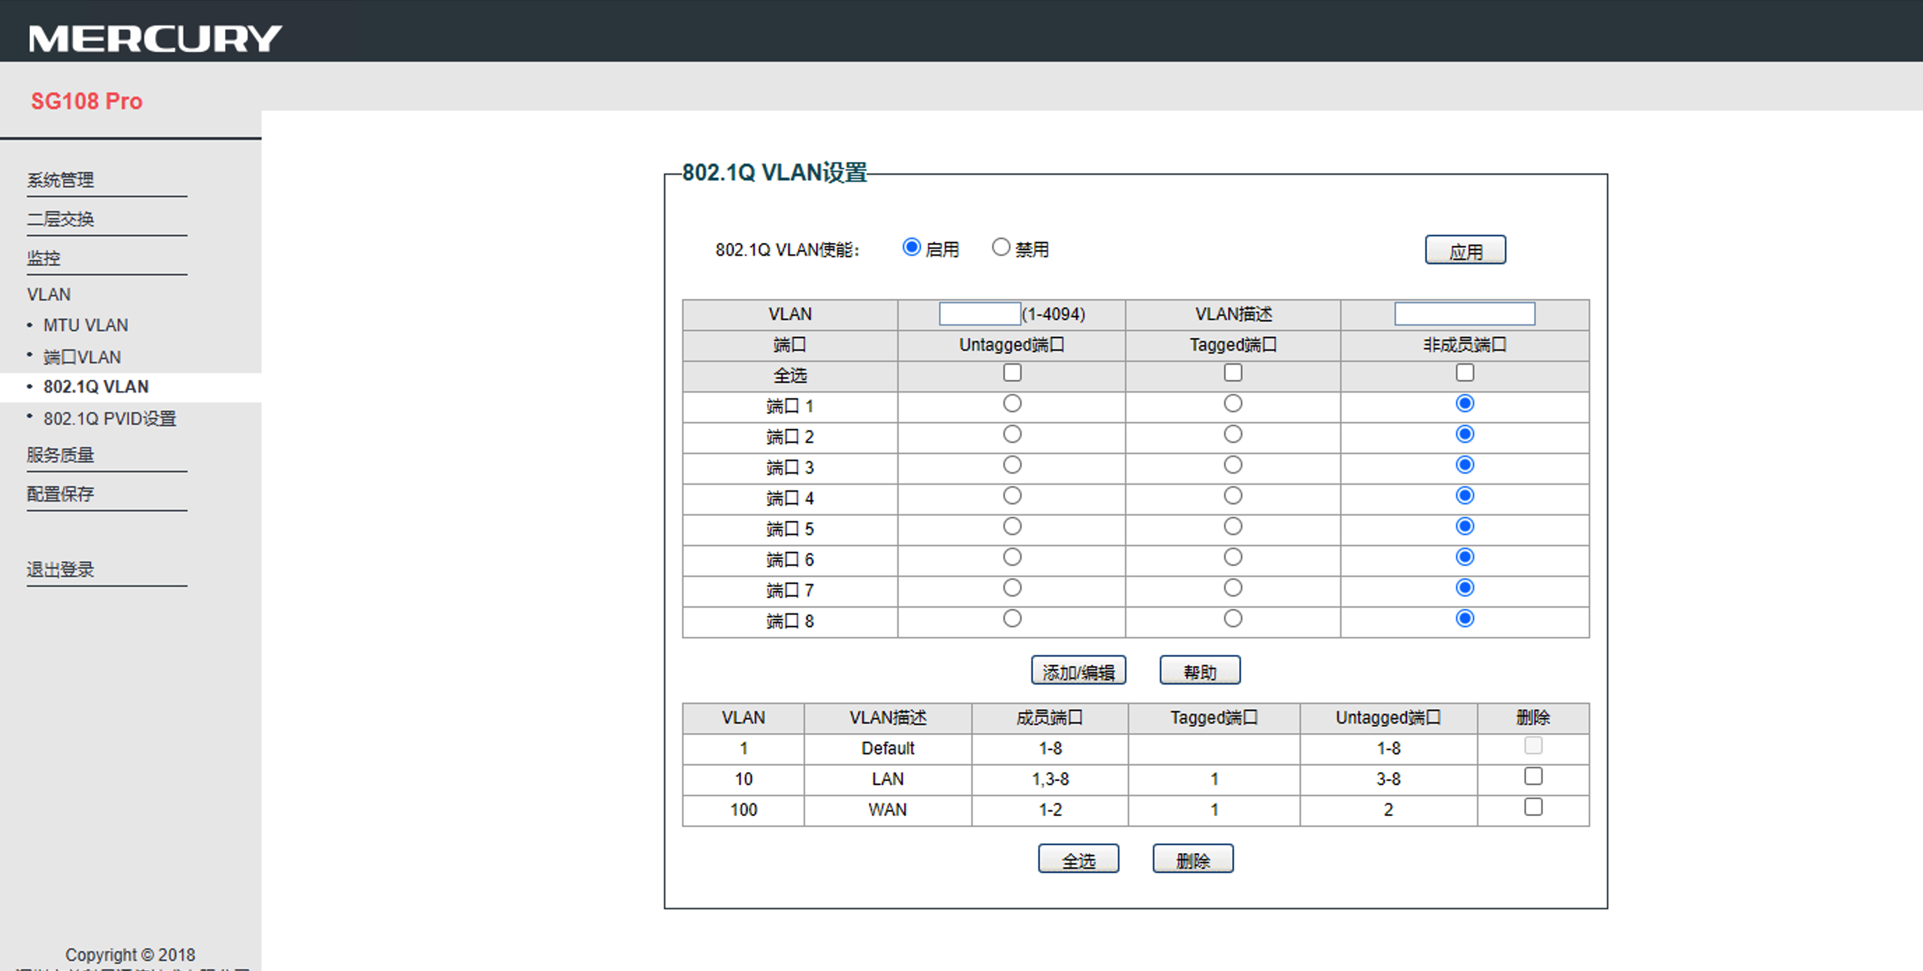Set 端口 1 as 非成员端口
1923x971 pixels.
pyautogui.click(x=1465, y=404)
